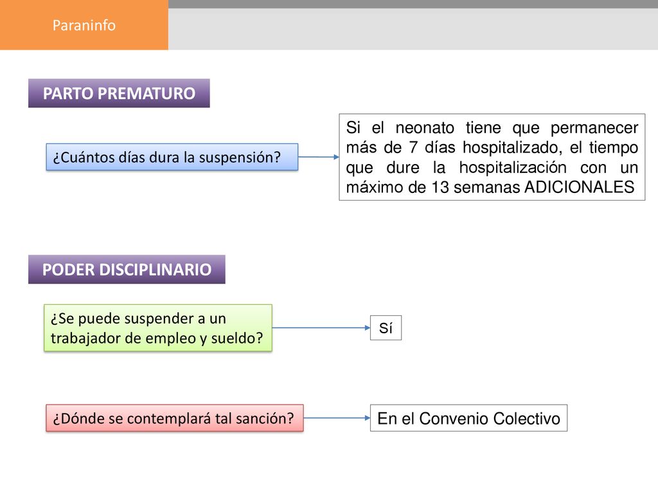Screen dimensions: 658x494
Task: Click the question '¿Cuántos días dura la suspensión?'
Action: pos(172,157)
